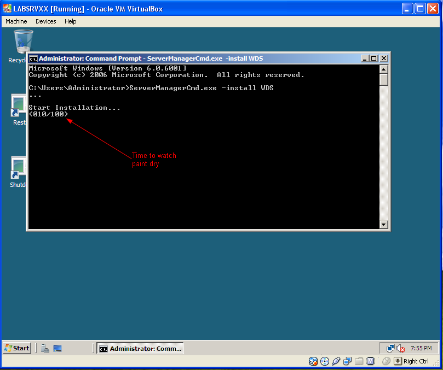Open the Machine menu

[16, 21]
